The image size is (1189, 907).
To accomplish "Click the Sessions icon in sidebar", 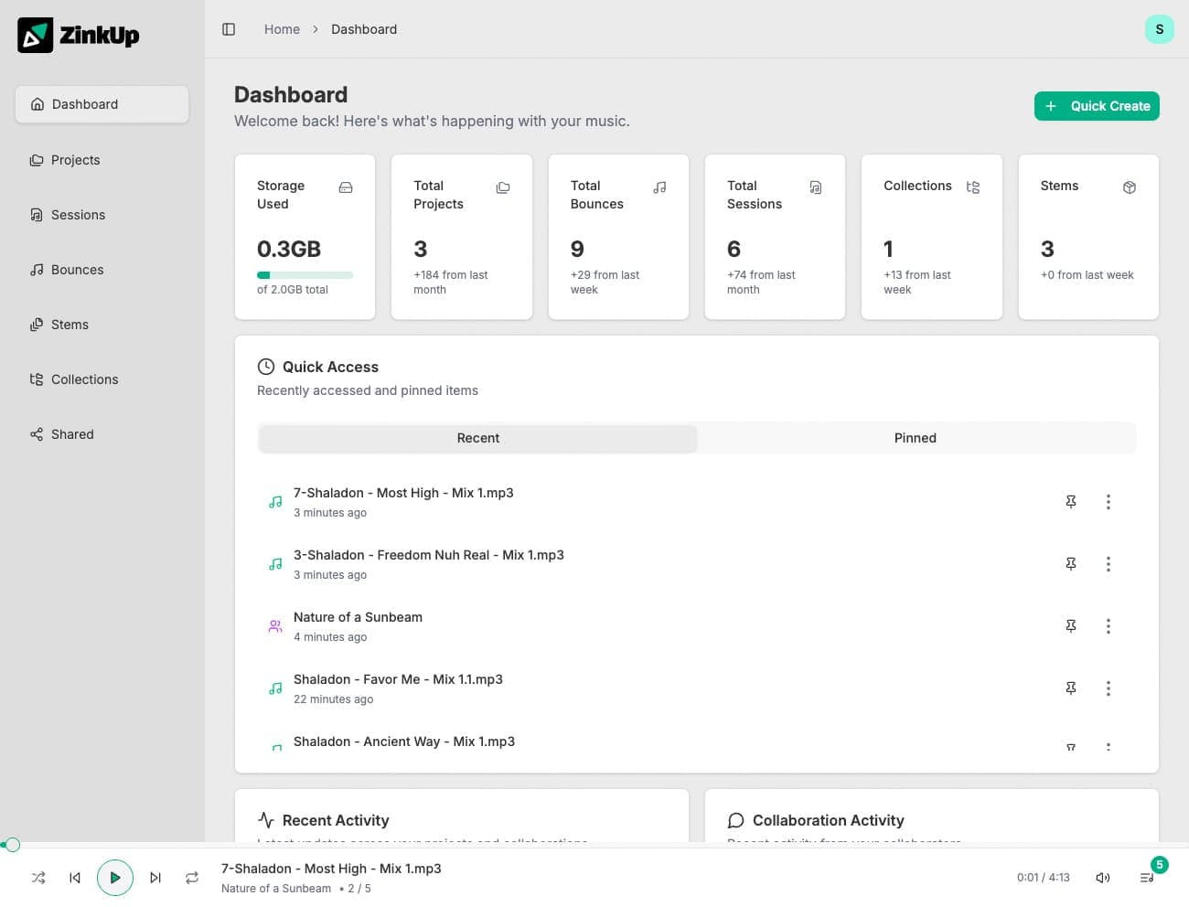I will (x=37, y=215).
